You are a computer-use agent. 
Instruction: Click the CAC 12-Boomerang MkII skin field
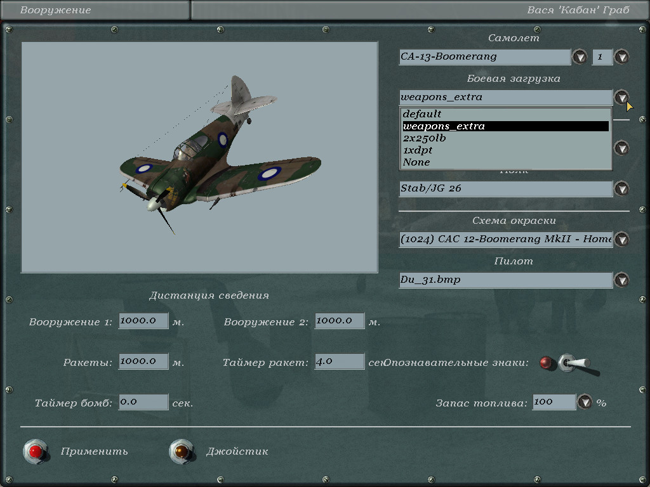click(506, 239)
